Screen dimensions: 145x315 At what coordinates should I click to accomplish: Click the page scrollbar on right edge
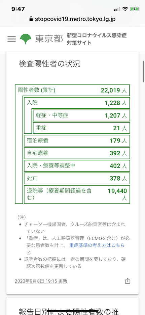tap(143, 71)
